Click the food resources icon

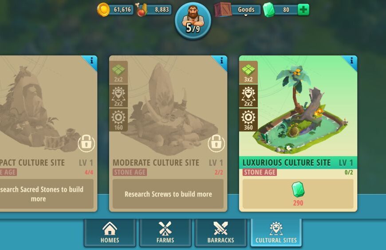point(142,10)
